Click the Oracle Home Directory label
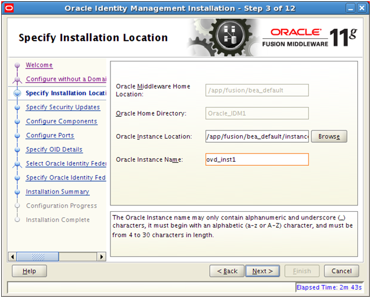Screen dimensions: 371x298 pyautogui.click(x=151, y=113)
